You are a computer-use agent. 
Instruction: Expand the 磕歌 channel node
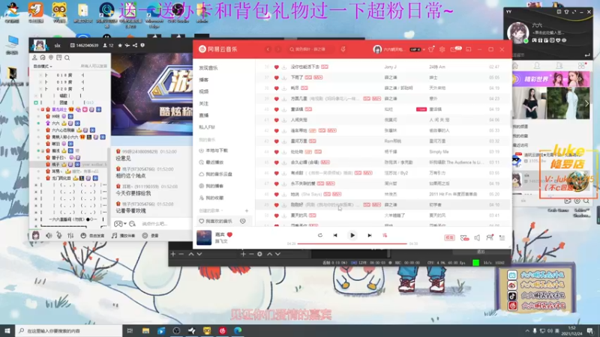click(x=36, y=96)
